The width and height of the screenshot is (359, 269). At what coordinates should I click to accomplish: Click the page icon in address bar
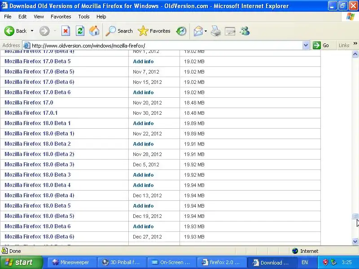[26, 45]
